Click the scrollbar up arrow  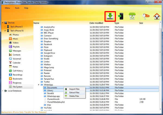tap(160, 22)
